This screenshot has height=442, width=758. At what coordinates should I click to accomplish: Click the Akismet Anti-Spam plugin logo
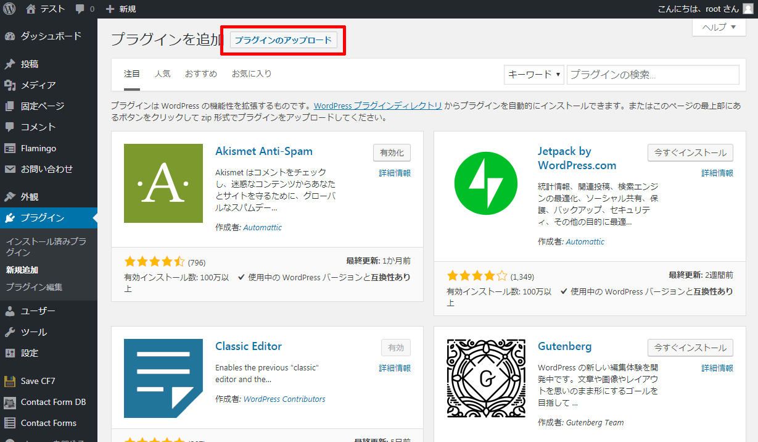(x=163, y=183)
